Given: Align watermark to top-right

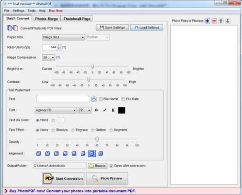Looking at the screenshot, I should tap(56, 154).
